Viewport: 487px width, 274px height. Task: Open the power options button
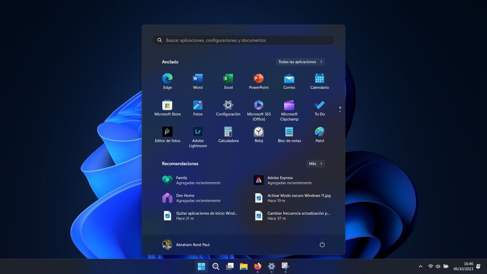pyautogui.click(x=322, y=245)
